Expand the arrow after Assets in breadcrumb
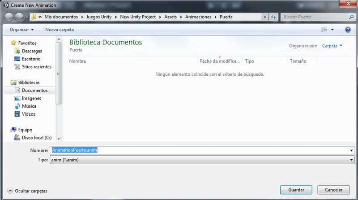Image resolution: width=358 pixels, height=200 pixels. pos(181,17)
